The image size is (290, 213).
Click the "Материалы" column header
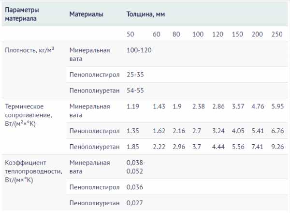point(86,15)
